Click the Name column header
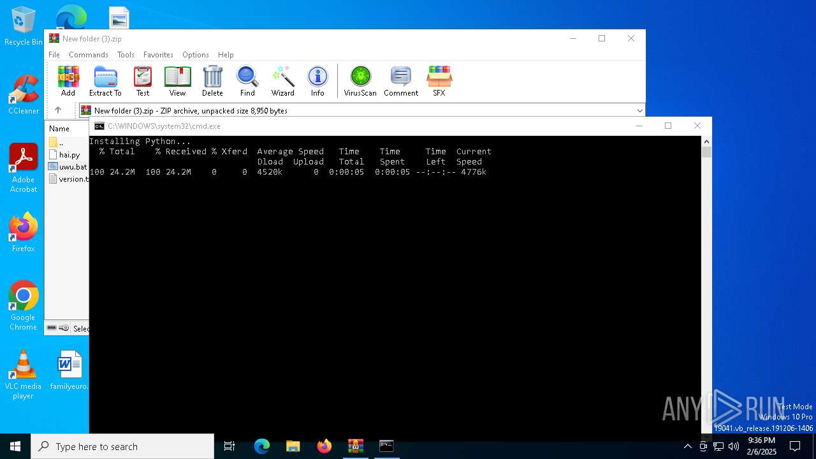 tap(59, 129)
